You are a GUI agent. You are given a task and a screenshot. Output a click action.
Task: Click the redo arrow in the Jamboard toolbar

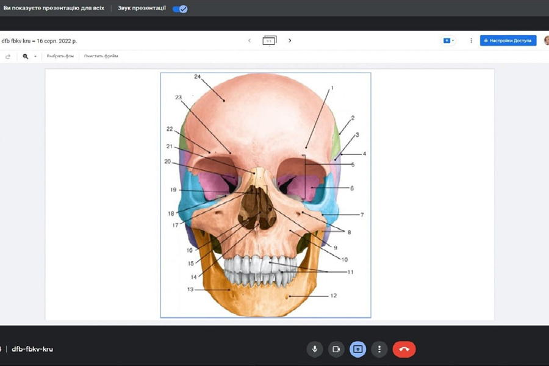(x=8, y=56)
